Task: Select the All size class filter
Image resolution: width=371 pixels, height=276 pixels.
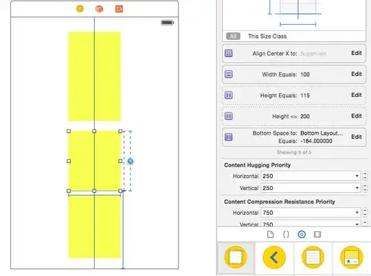Action: click(x=234, y=36)
